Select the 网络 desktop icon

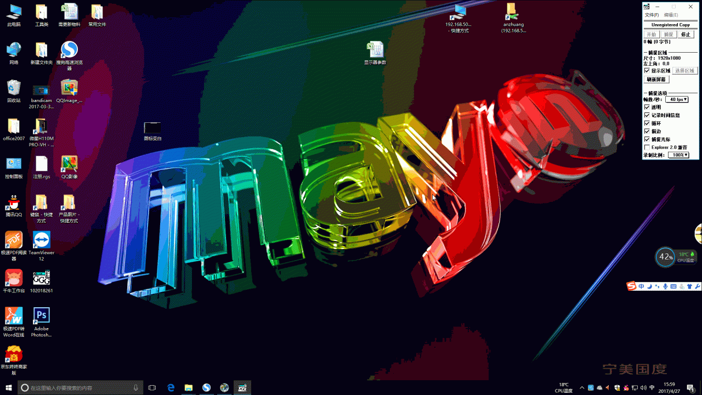pyautogui.click(x=14, y=53)
